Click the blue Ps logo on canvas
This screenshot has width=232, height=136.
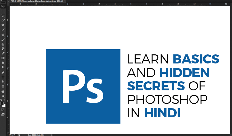(x=83, y=86)
